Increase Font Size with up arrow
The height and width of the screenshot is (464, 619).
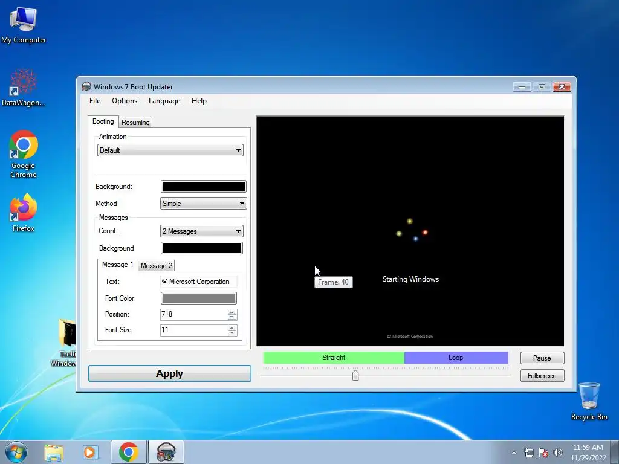coord(232,328)
